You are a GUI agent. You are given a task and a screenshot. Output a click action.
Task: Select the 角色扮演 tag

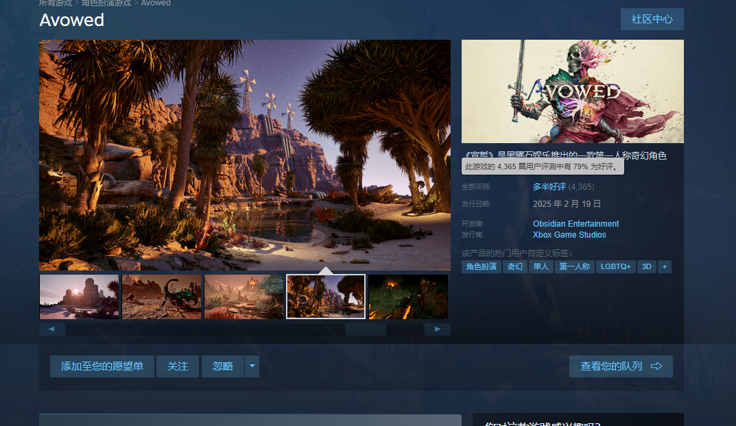[x=481, y=266]
